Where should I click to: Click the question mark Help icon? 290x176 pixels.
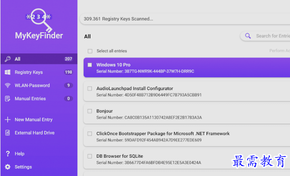(8, 154)
